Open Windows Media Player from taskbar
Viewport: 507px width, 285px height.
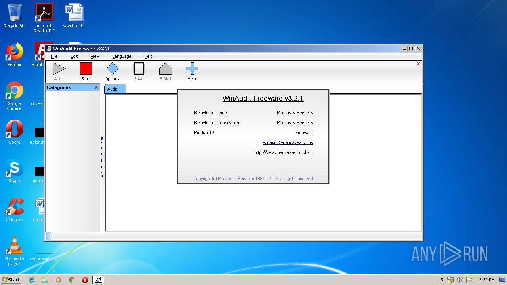(58, 280)
